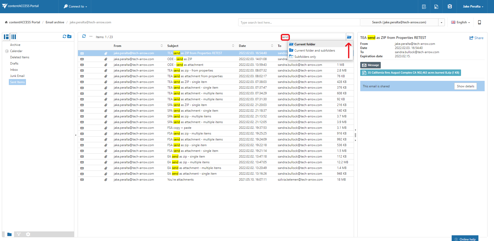Switch to the split preview layout view
The width and height of the screenshot is (494, 241).
(6, 37)
